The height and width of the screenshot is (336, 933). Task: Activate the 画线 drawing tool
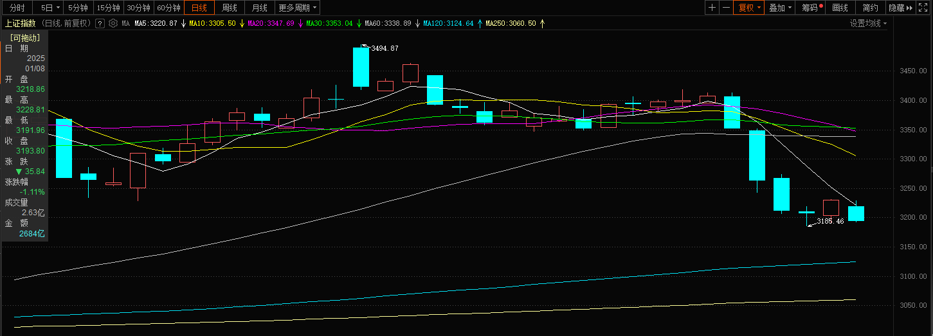coord(840,8)
